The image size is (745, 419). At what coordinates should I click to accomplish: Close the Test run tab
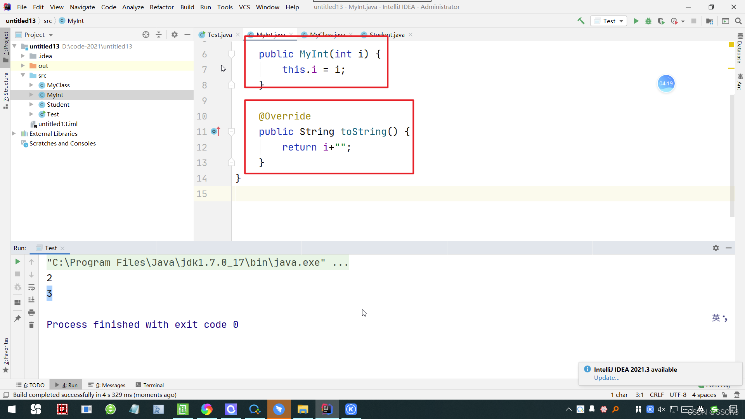(62, 248)
